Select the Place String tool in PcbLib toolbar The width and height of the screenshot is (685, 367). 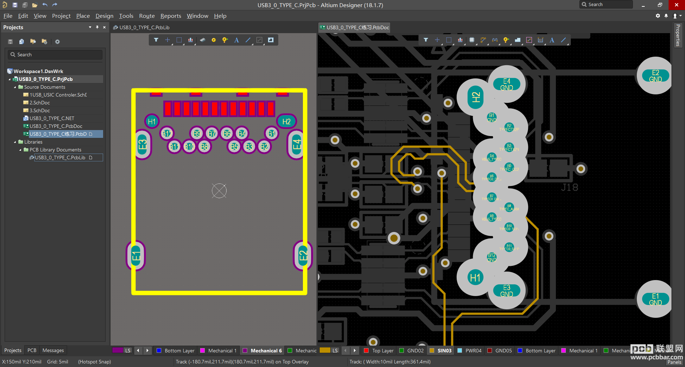point(237,40)
